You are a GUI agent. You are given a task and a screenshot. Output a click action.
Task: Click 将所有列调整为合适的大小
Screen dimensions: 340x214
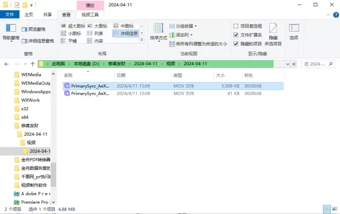pyautogui.click(x=198, y=44)
